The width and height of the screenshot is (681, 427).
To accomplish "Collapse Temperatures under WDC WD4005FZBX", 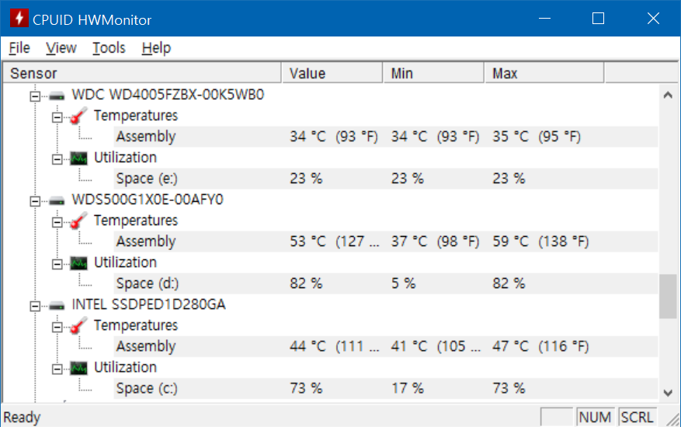I will tap(57, 117).
